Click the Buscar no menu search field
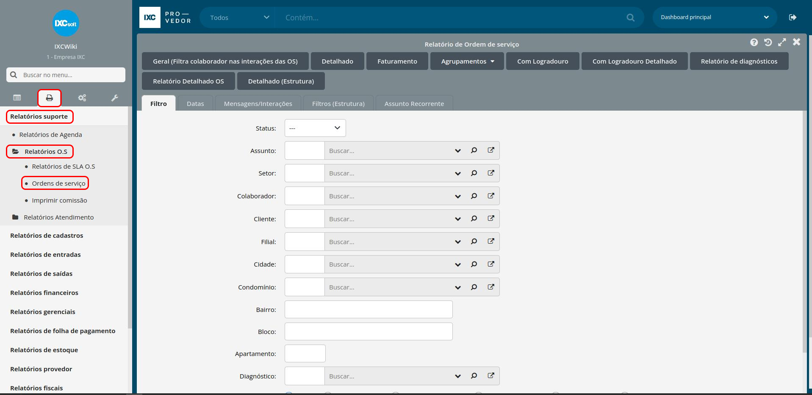812x395 pixels. pyautogui.click(x=66, y=75)
